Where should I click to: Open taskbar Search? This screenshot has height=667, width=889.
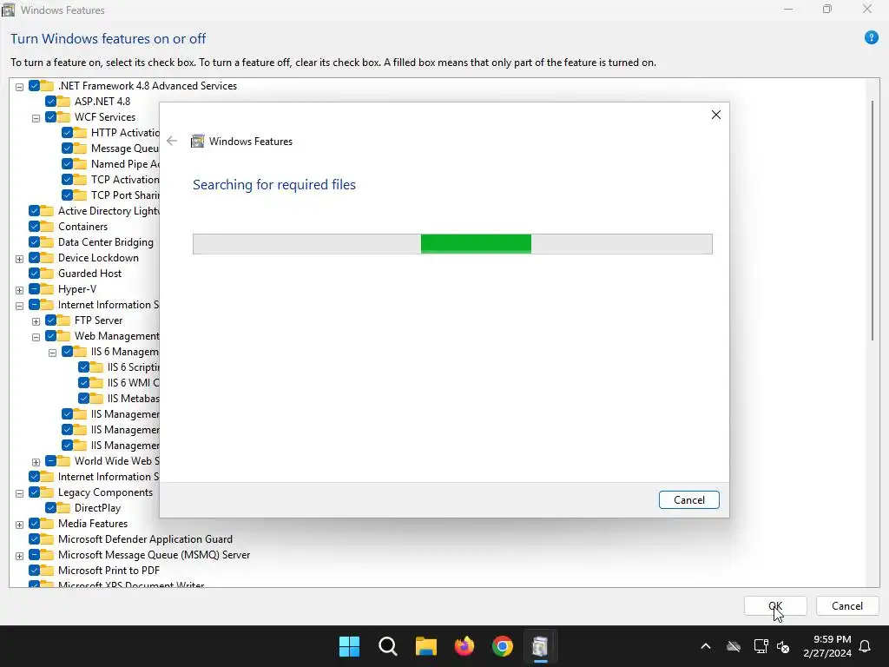(388, 646)
